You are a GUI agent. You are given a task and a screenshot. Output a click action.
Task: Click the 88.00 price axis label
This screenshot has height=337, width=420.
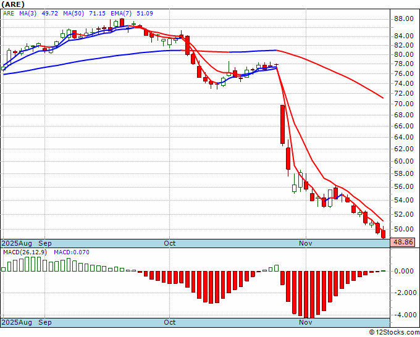[x=404, y=19]
